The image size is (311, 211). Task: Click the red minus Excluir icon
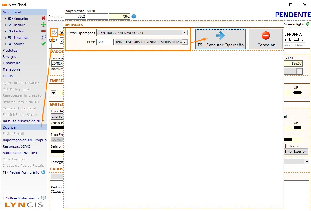tap(43, 31)
